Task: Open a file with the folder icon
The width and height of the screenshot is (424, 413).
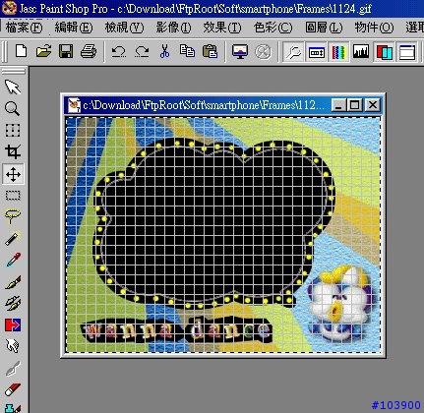Action: click(x=43, y=51)
